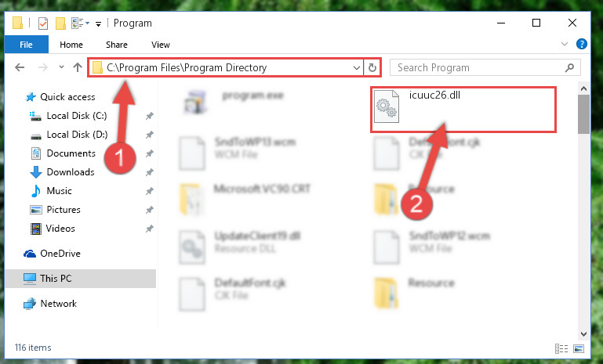Click the Properties checkmark icon in title bar

point(43,23)
